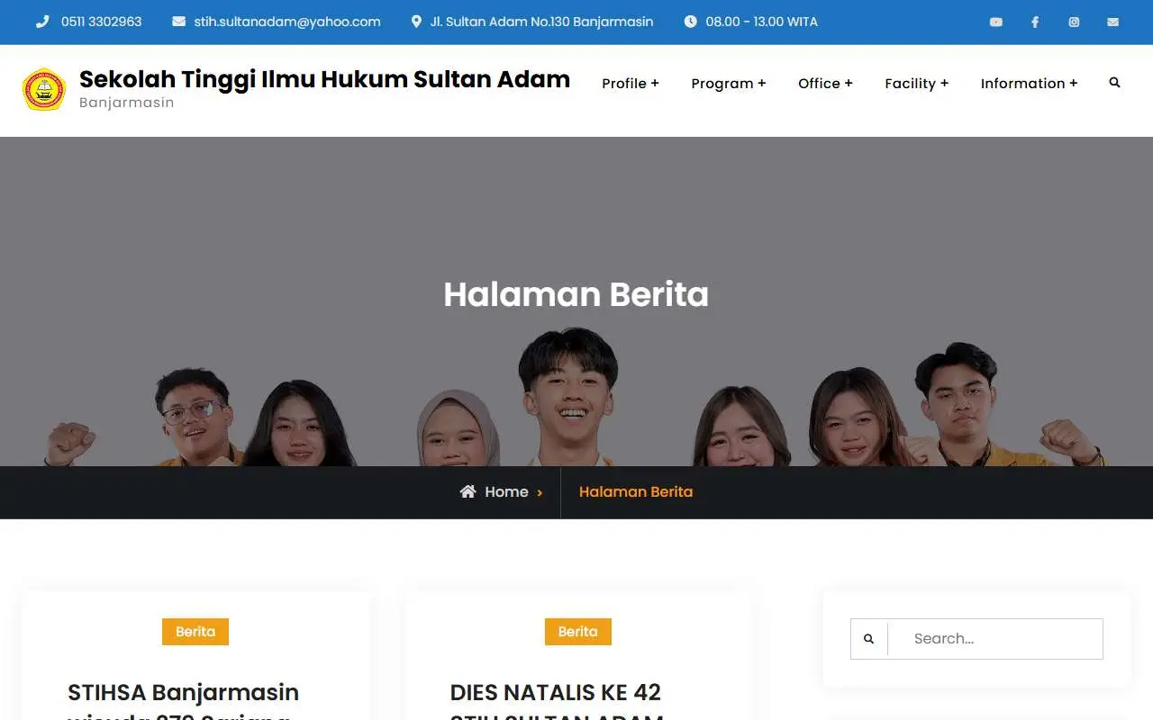Screen dimensions: 1153x720
Task: Click the Berita tag above DIES NATALIS article
Action: 578,632
